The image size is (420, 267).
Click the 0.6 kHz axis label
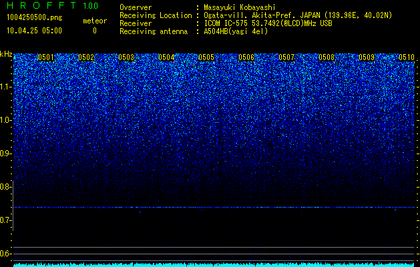tap(6, 254)
